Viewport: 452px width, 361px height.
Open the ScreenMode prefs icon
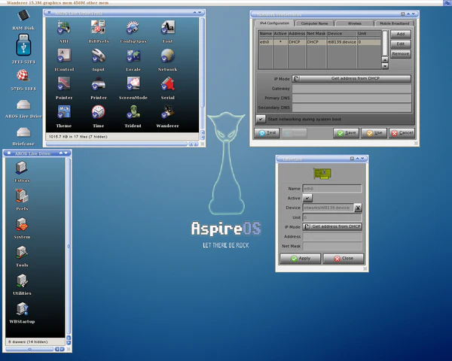(x=133, y=83)
